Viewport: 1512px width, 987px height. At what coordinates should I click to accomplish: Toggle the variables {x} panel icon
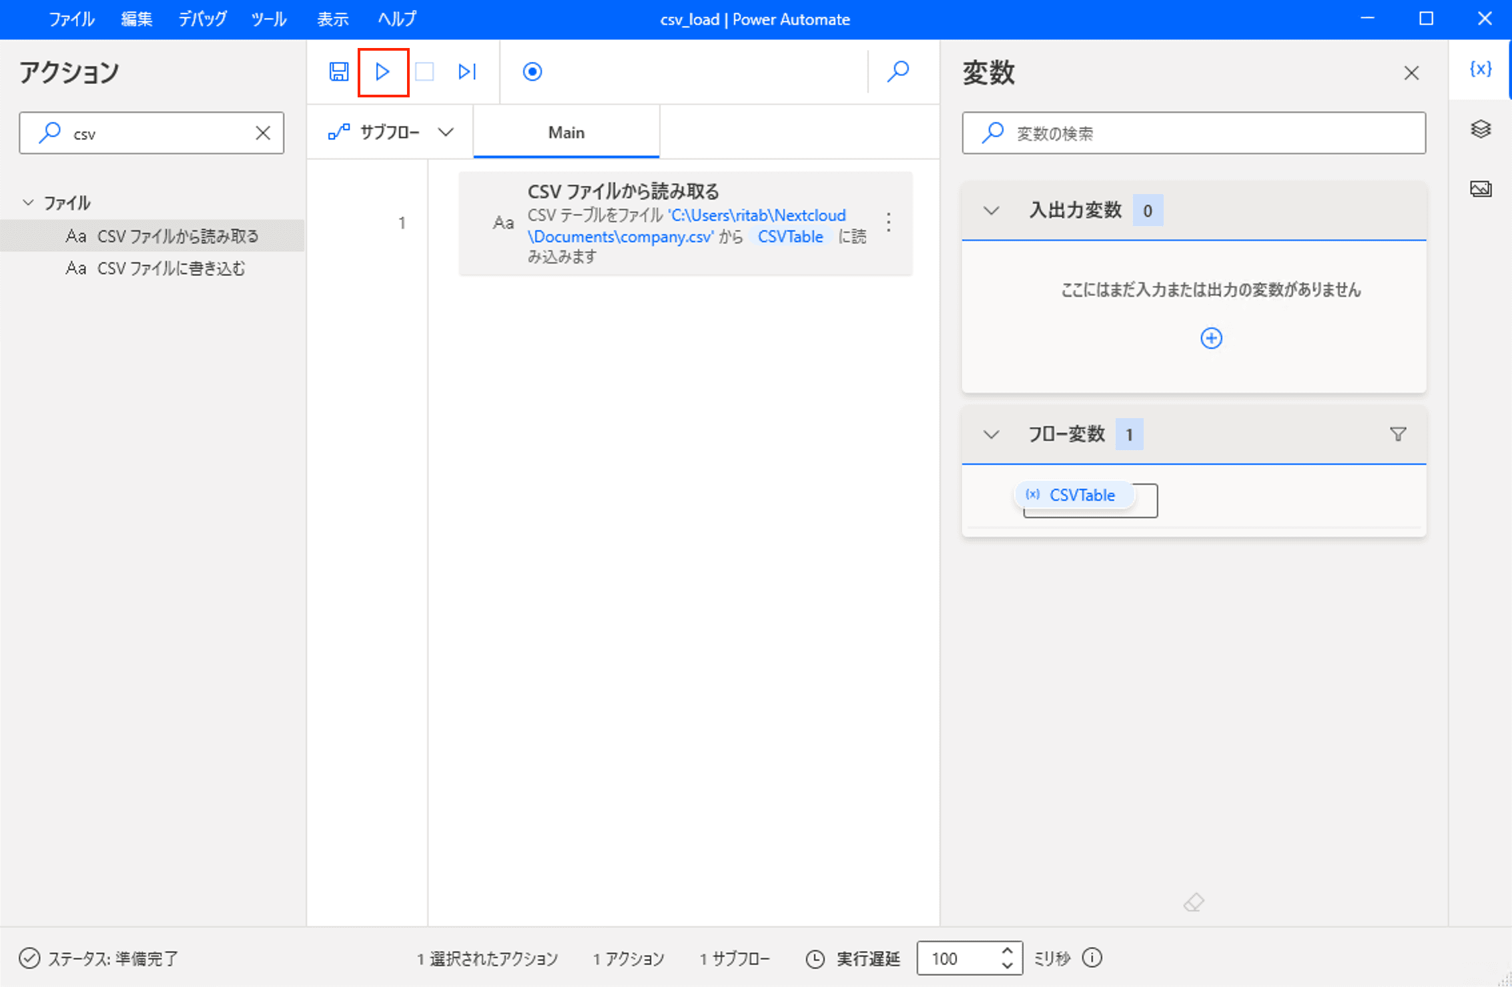click(x=1480, y=69)
